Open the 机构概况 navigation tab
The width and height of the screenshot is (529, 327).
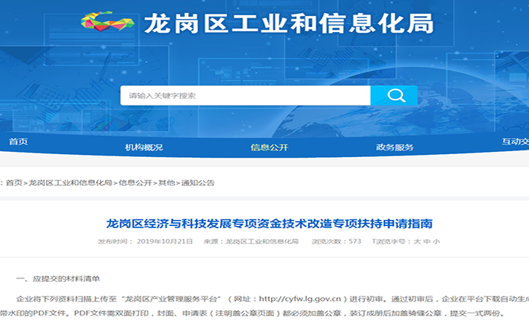click(x=144, y=148)
